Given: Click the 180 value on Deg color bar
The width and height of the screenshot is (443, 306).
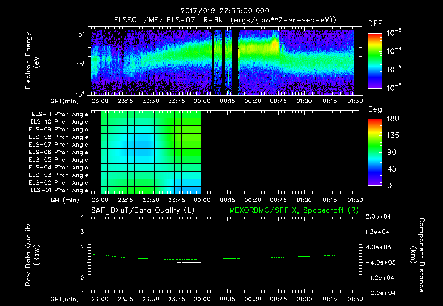Looking at the screenshot, I should pyautogui.click(x=393, y=119).
